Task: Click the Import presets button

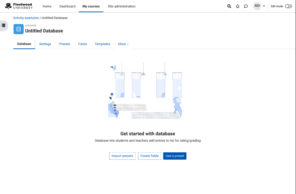Action: click(122, 156)
